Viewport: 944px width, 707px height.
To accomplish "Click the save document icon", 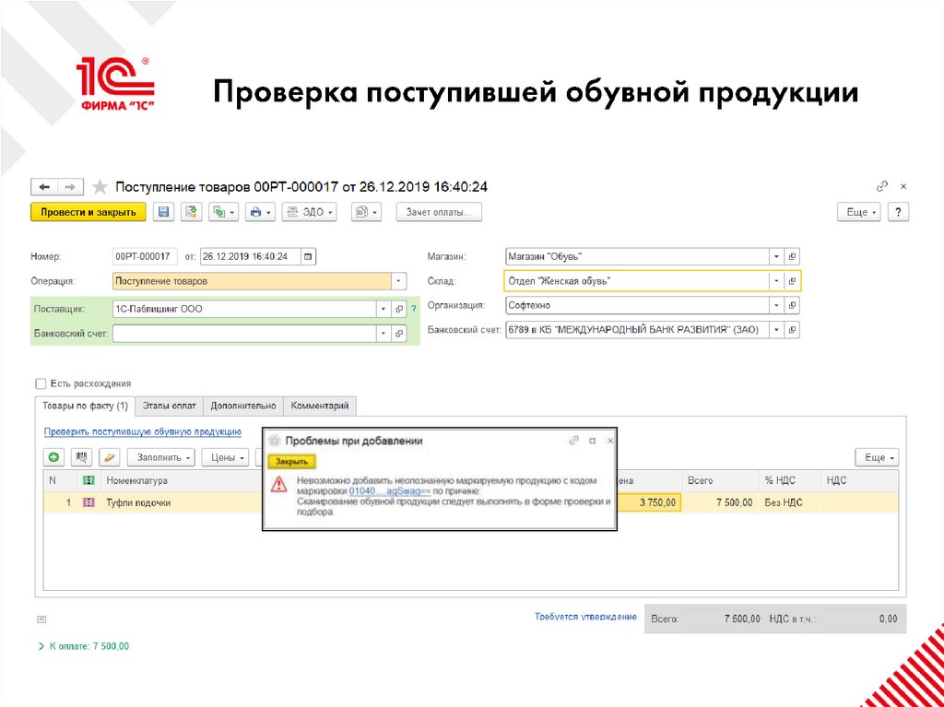I will coord(164,211).
